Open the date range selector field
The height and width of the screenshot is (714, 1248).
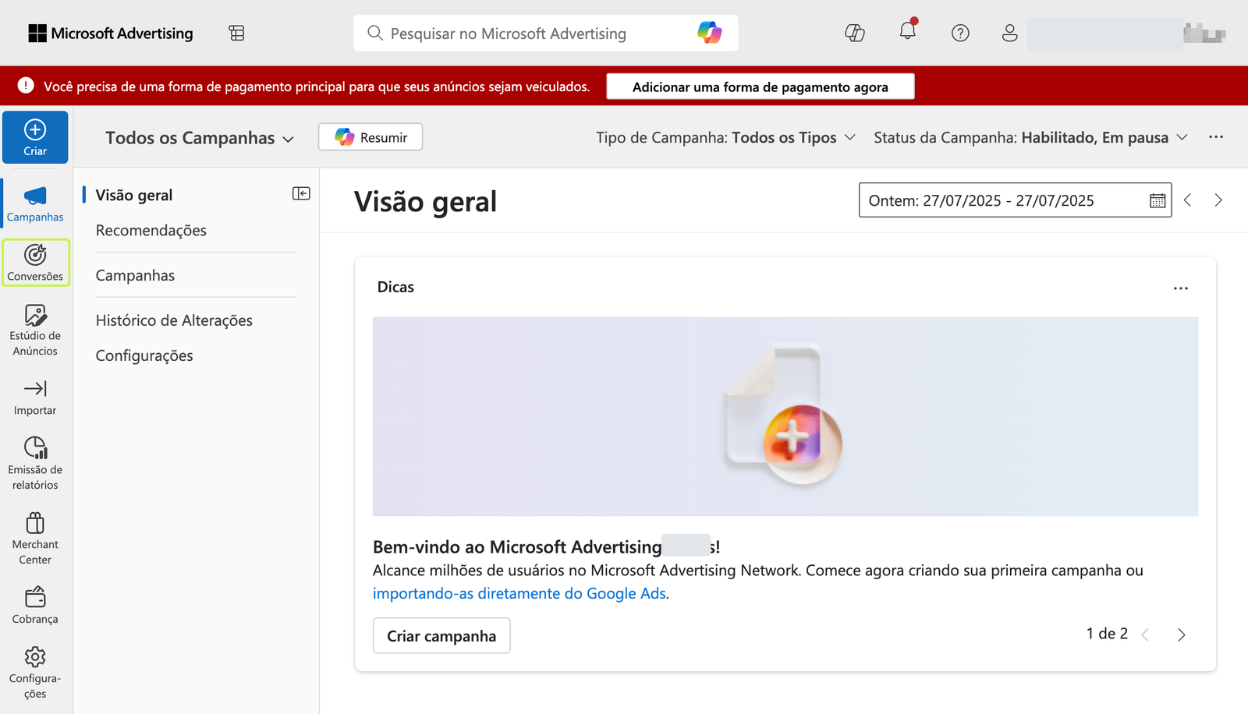coord(1015,200)
